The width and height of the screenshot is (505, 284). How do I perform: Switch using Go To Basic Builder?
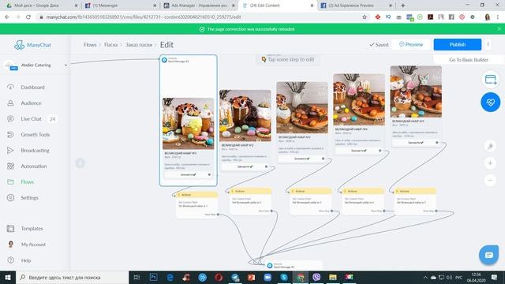(469, 60)
